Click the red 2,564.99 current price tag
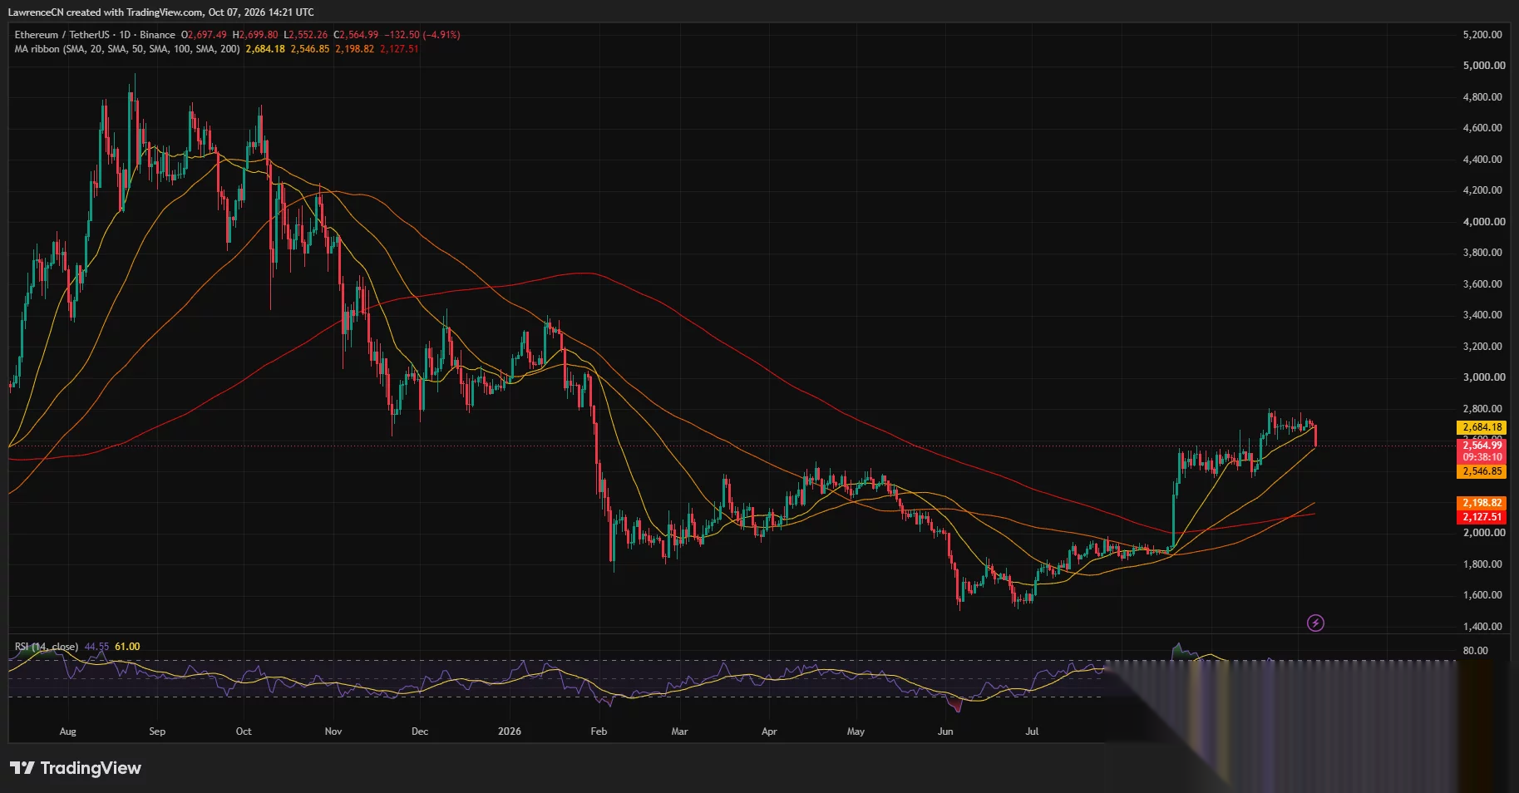 coord(1482,446)
